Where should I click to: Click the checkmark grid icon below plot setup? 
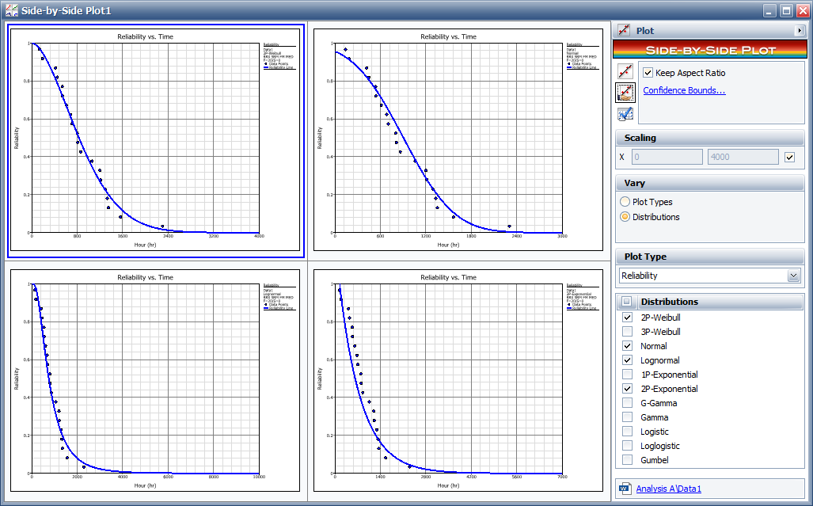625,114
